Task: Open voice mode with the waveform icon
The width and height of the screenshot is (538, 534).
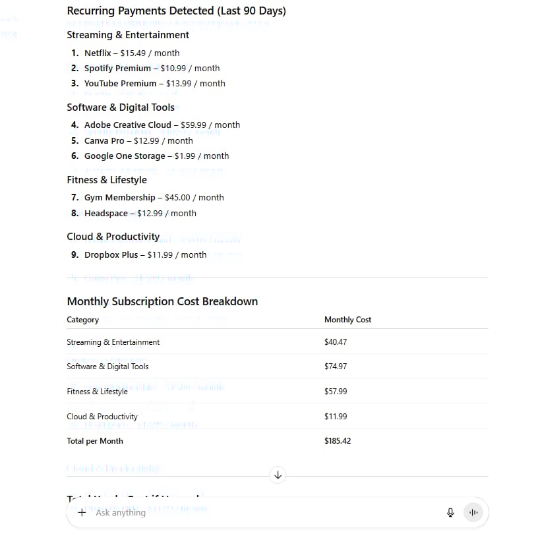Action: (x=473, y=512)
